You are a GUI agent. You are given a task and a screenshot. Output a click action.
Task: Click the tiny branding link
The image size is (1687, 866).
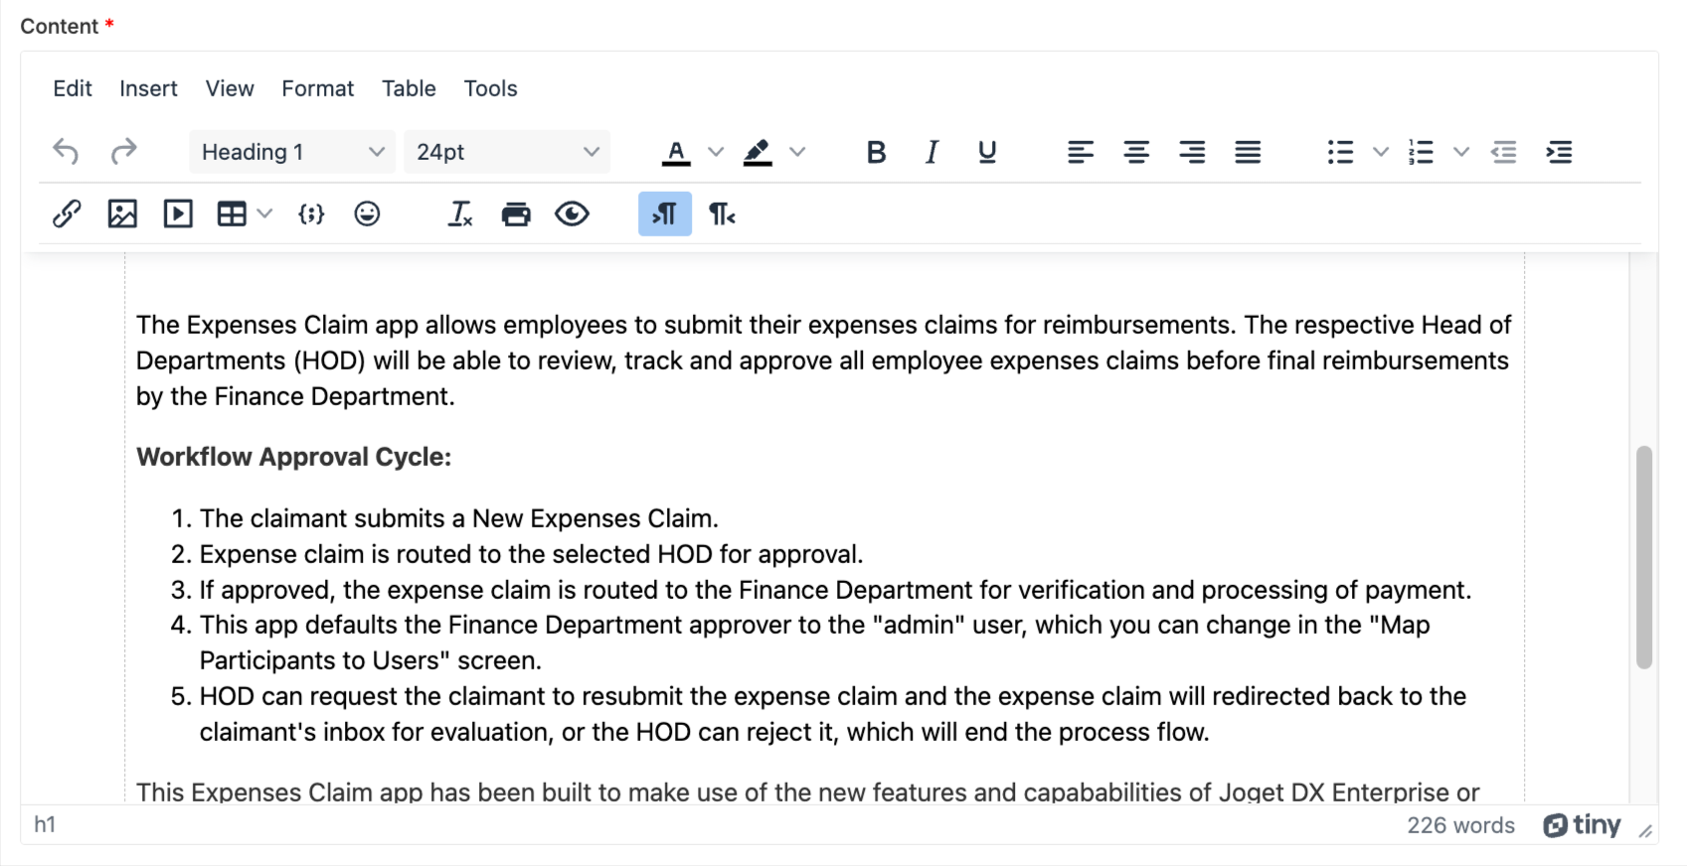click(1582, 825)
